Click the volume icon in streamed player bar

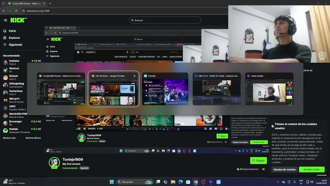pyautogui.click(x=84, y=129)
